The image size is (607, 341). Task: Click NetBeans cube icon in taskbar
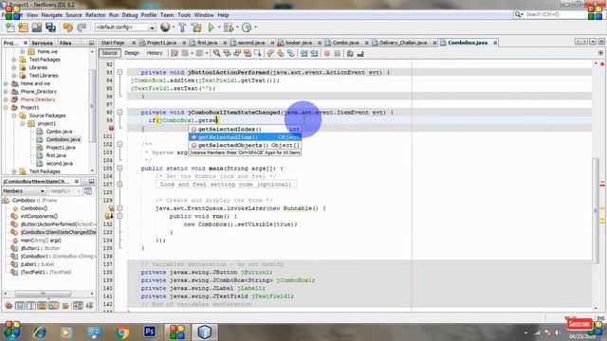click(205, 332)
